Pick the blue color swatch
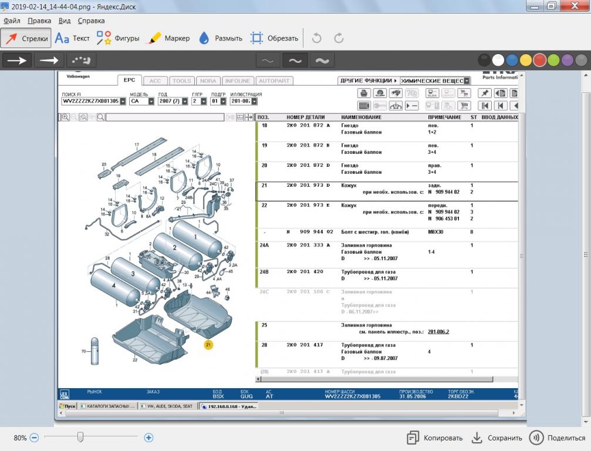The width and height of the screenshot is (591, 451). (512, 60)
